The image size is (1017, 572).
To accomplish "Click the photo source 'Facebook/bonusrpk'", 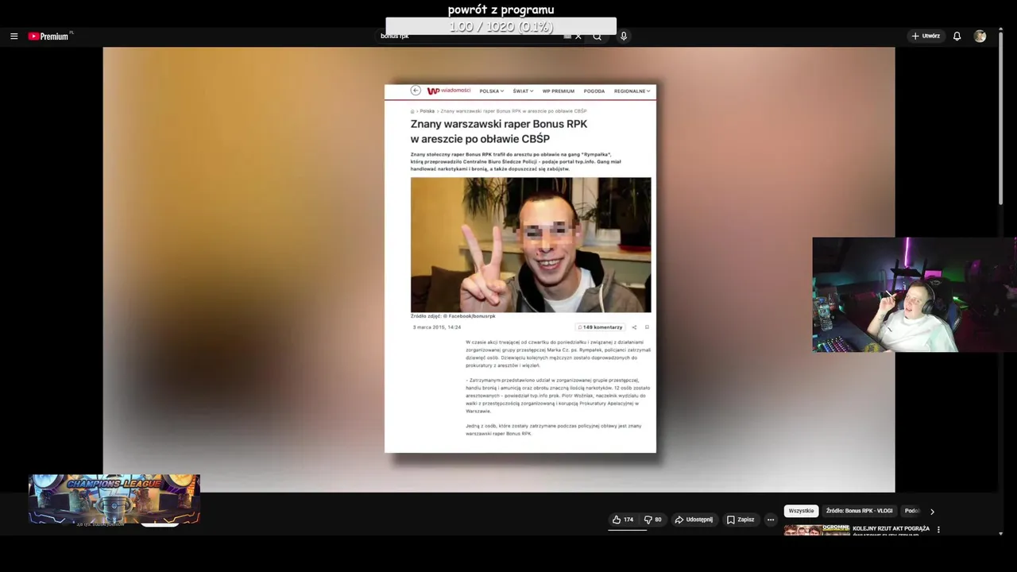I will coord(471,316).
